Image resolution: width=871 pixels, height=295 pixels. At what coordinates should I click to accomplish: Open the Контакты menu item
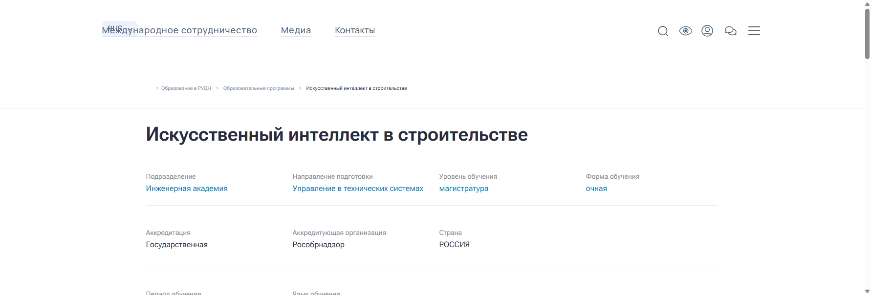click(355, 30)
